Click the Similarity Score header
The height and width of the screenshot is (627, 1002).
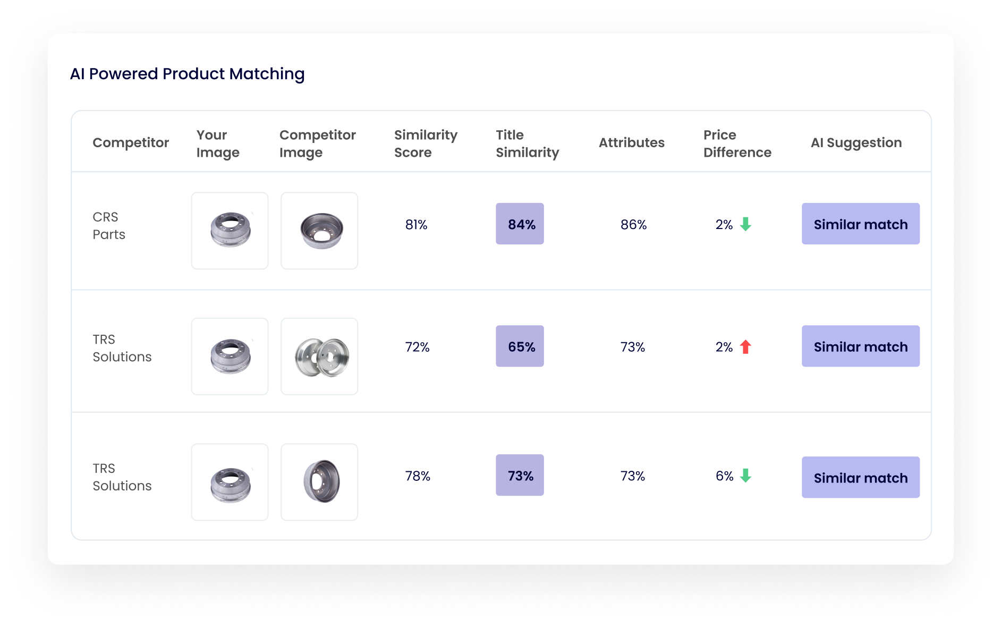click(x=426, y=142)
